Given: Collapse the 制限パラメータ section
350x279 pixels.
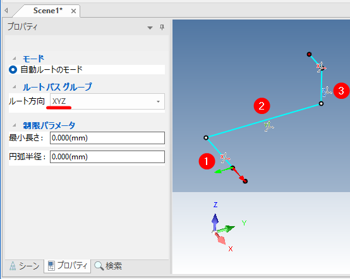Looking at the screenshot, I should [x=15, y=125].
